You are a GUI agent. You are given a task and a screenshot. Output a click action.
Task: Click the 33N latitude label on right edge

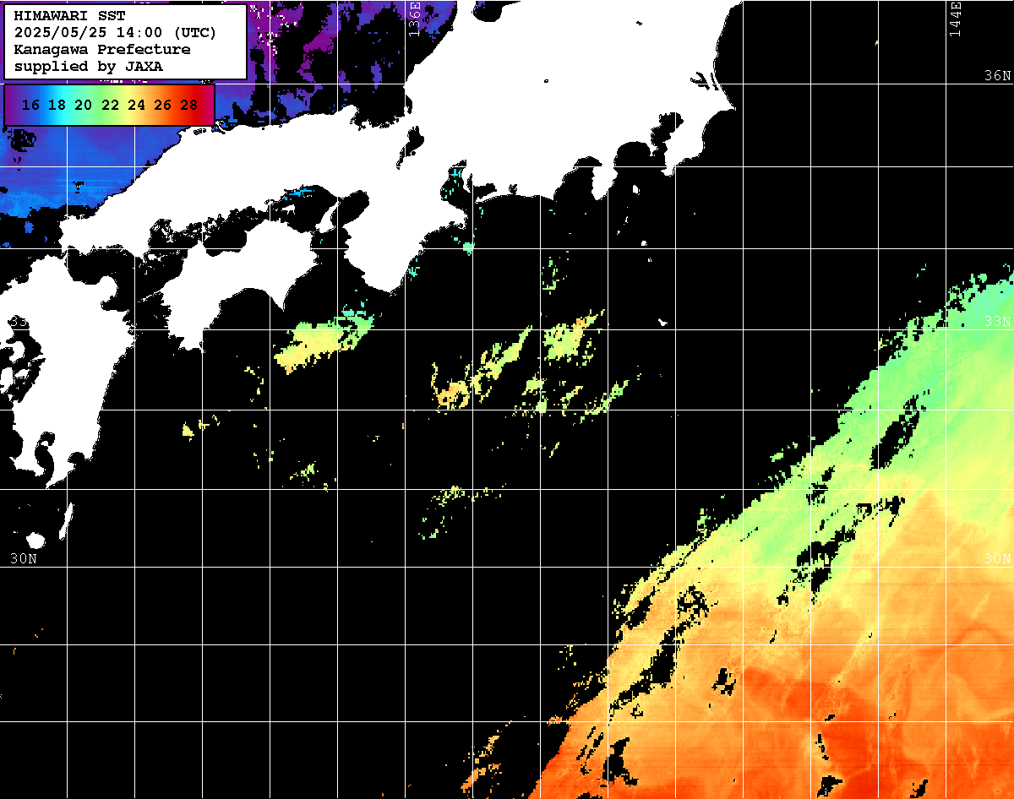tap(998, 321)
